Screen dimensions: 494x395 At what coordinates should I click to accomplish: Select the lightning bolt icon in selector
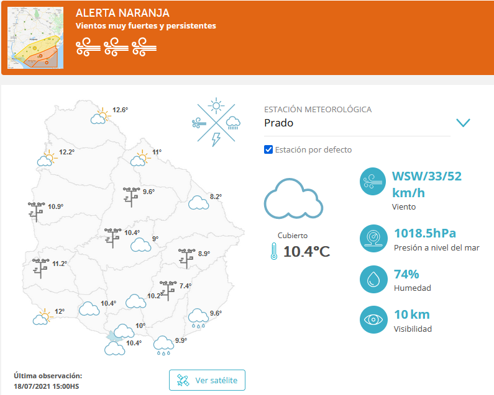coord(216,139)
